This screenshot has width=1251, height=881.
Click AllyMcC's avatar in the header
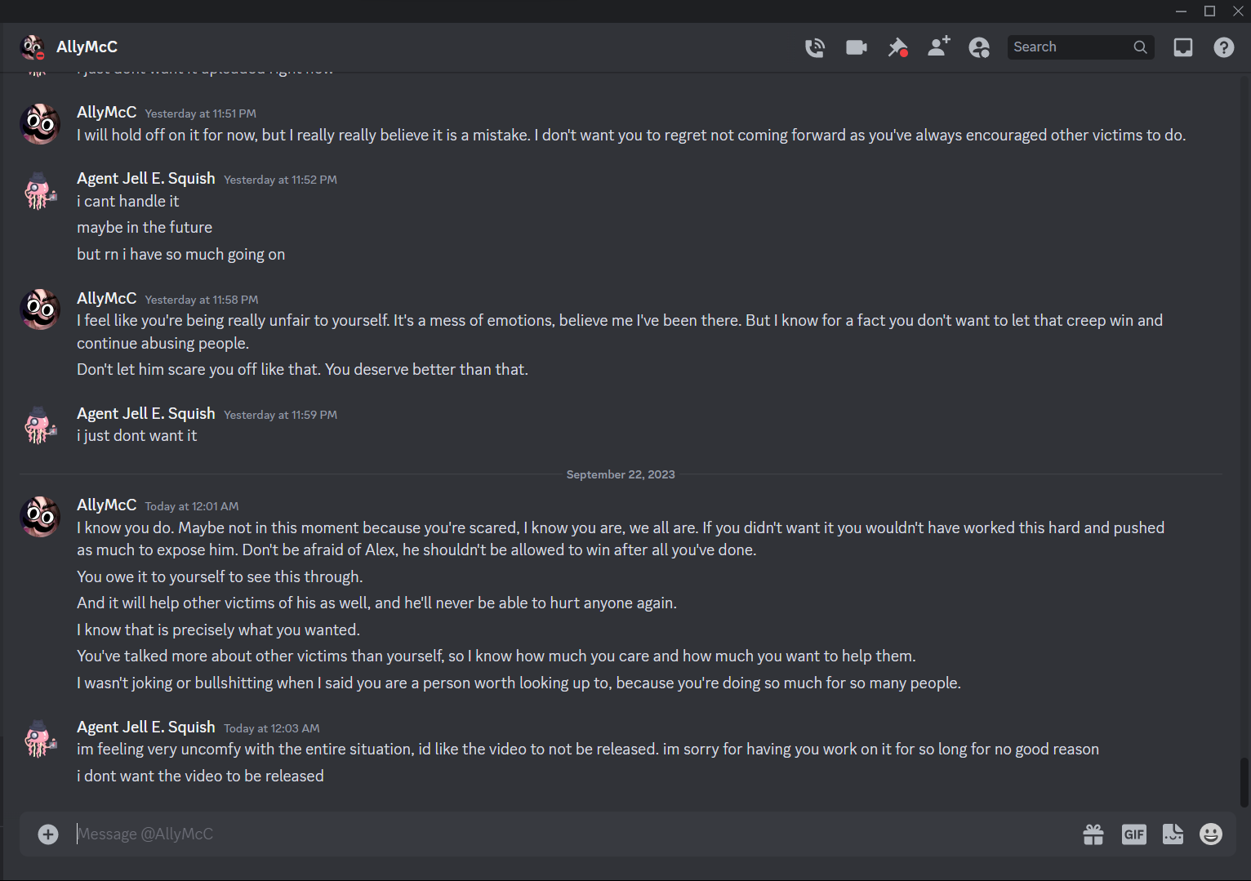pyautogui.click(x=33, y=47)
